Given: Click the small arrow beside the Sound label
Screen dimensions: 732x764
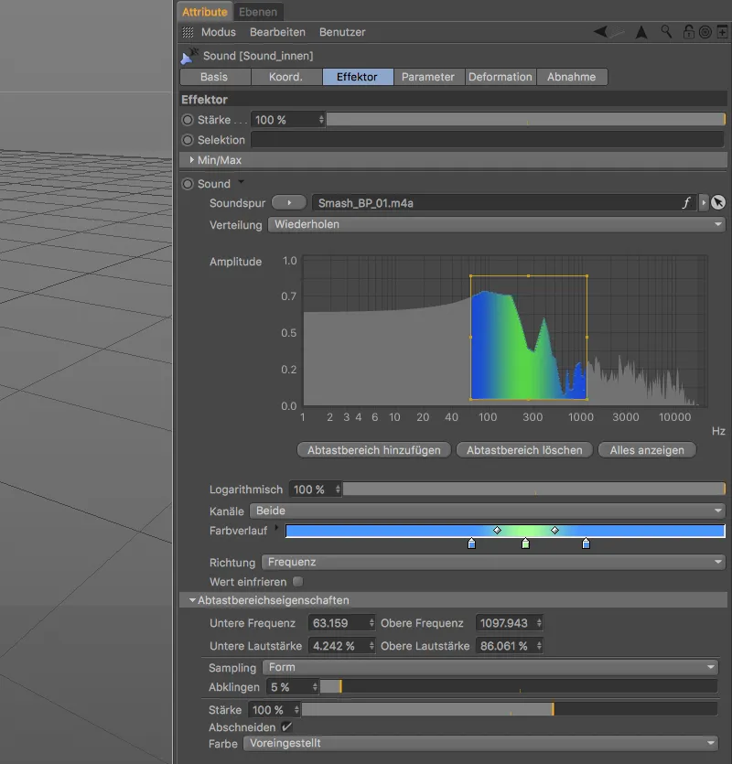Looking at the screenshot, I should coord(241,182).
